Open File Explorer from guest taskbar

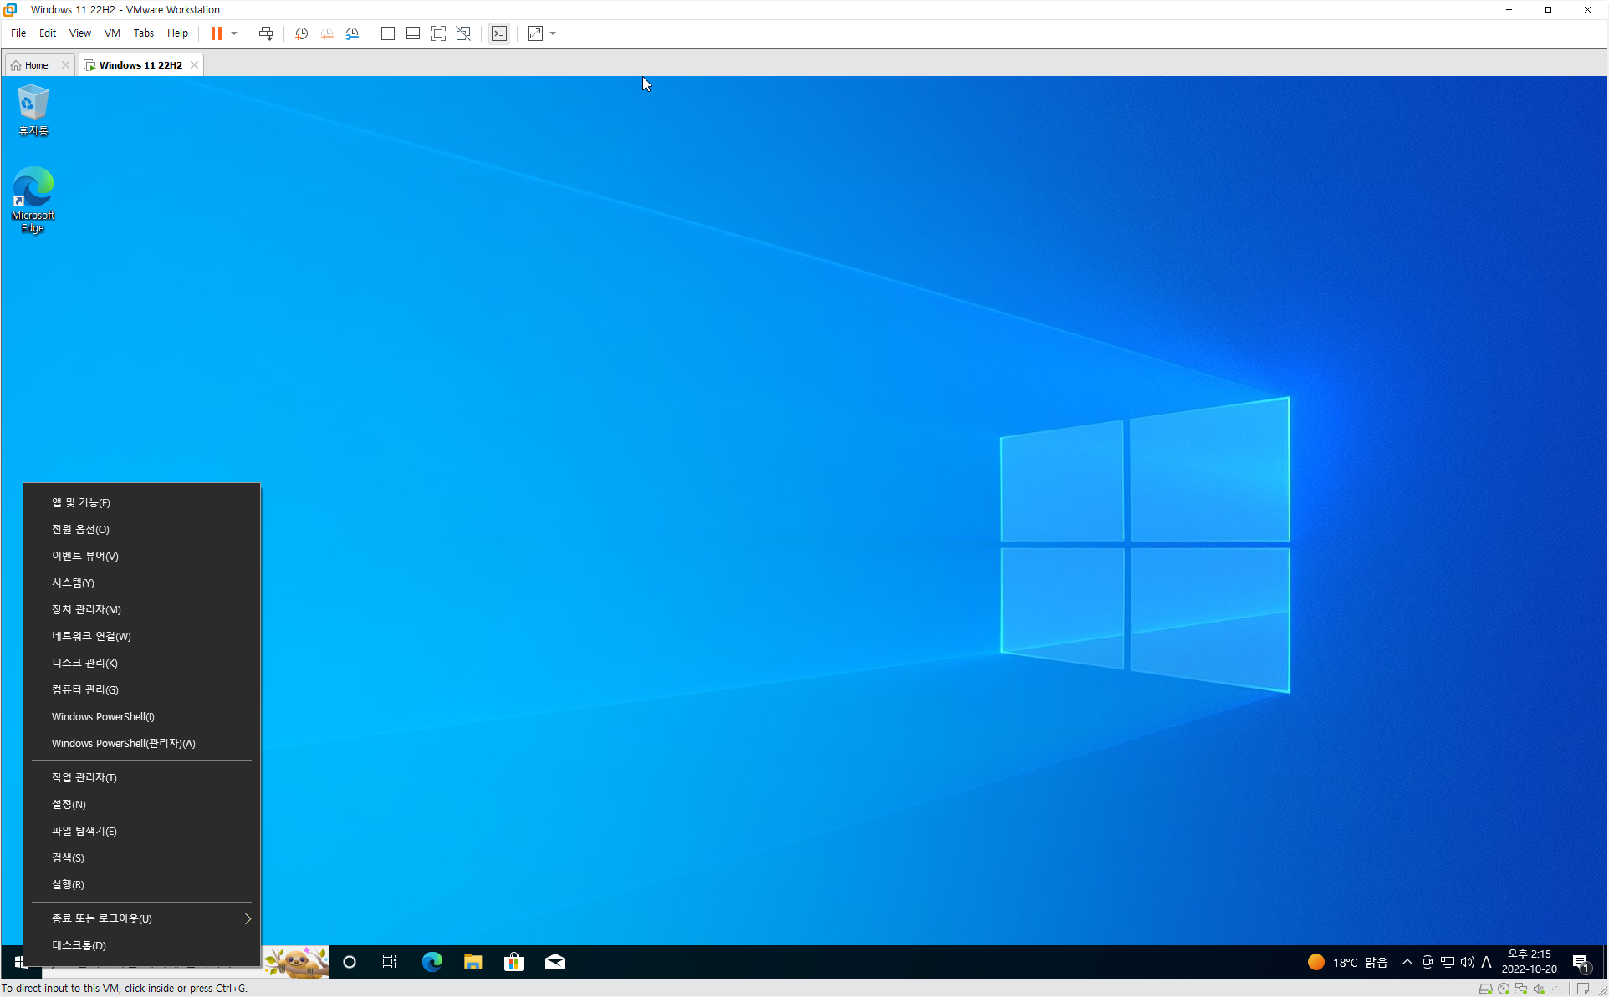tap(472, 962)
